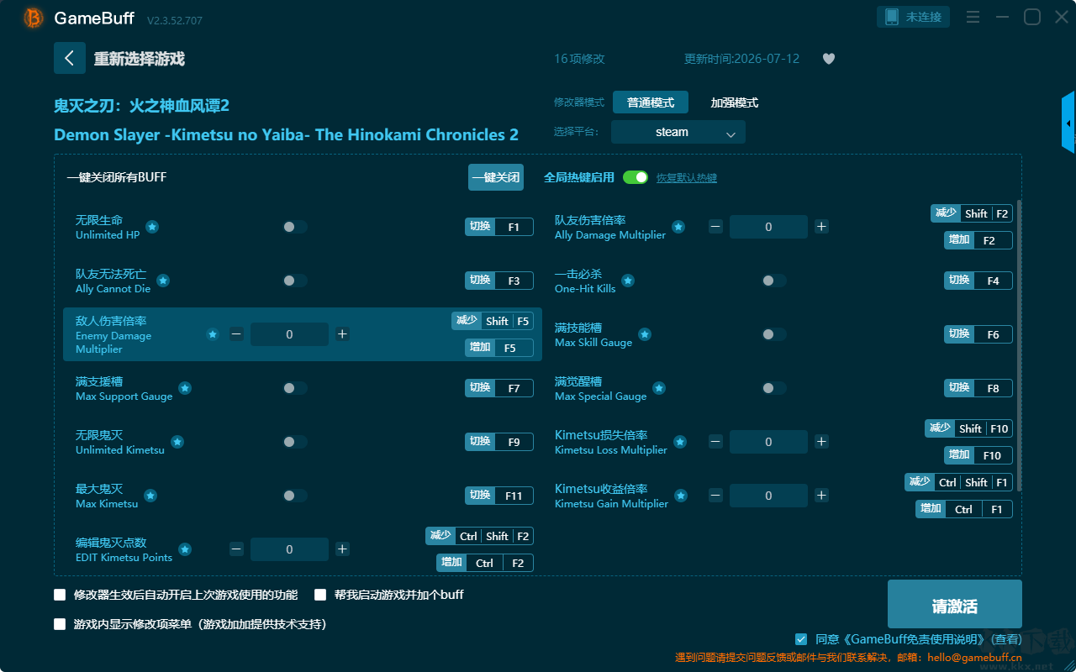Select 普通模式 mode tab

[x=651, y=102]
